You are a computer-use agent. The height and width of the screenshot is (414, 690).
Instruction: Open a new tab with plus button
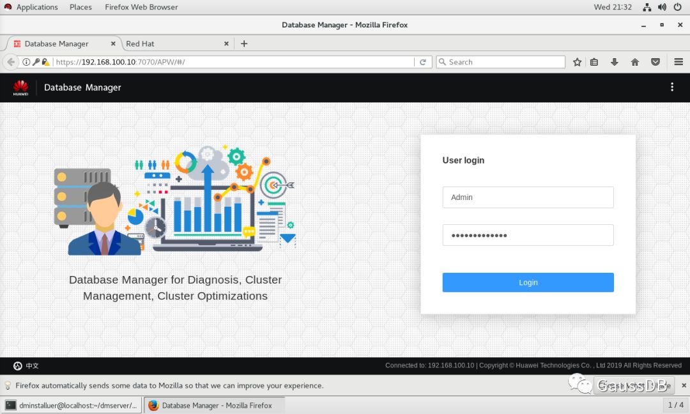click(243, 43)
